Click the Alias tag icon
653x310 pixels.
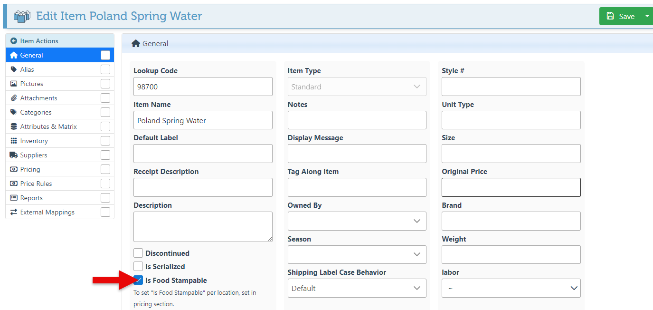coord(14,69)
